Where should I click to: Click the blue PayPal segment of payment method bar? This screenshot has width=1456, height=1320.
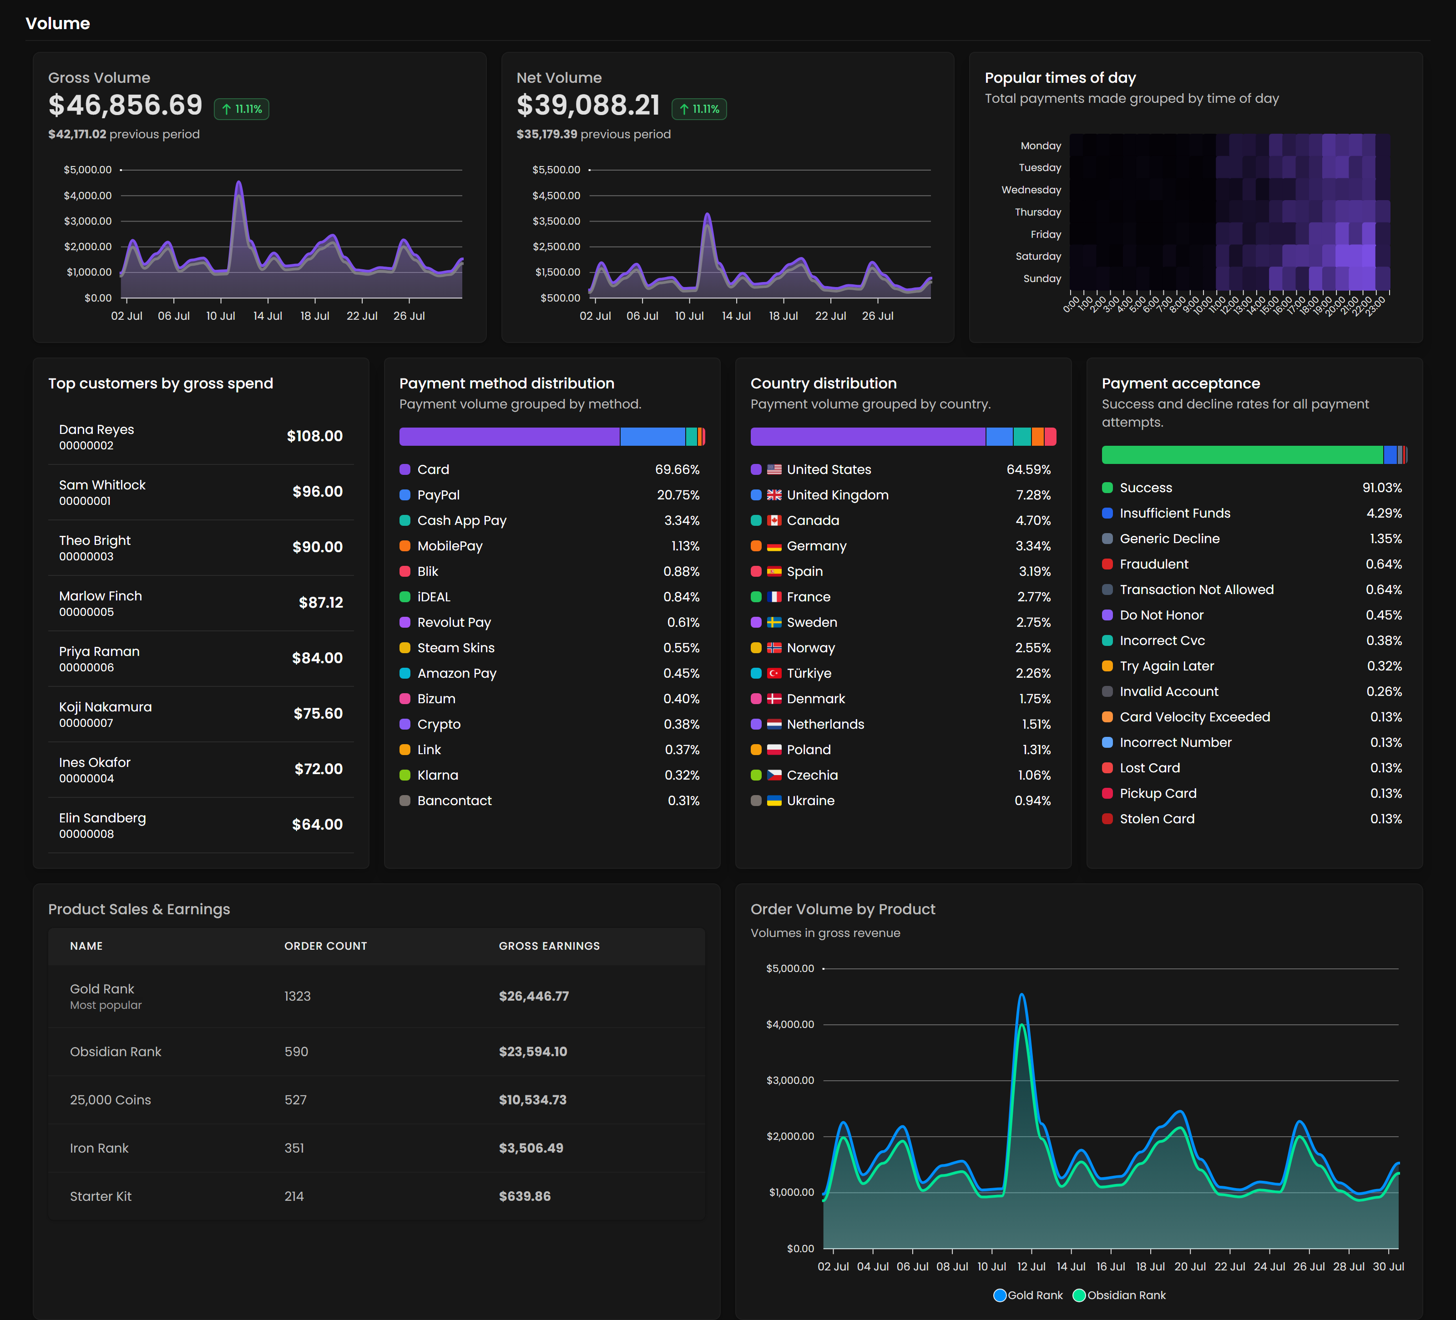pos(653,437)
